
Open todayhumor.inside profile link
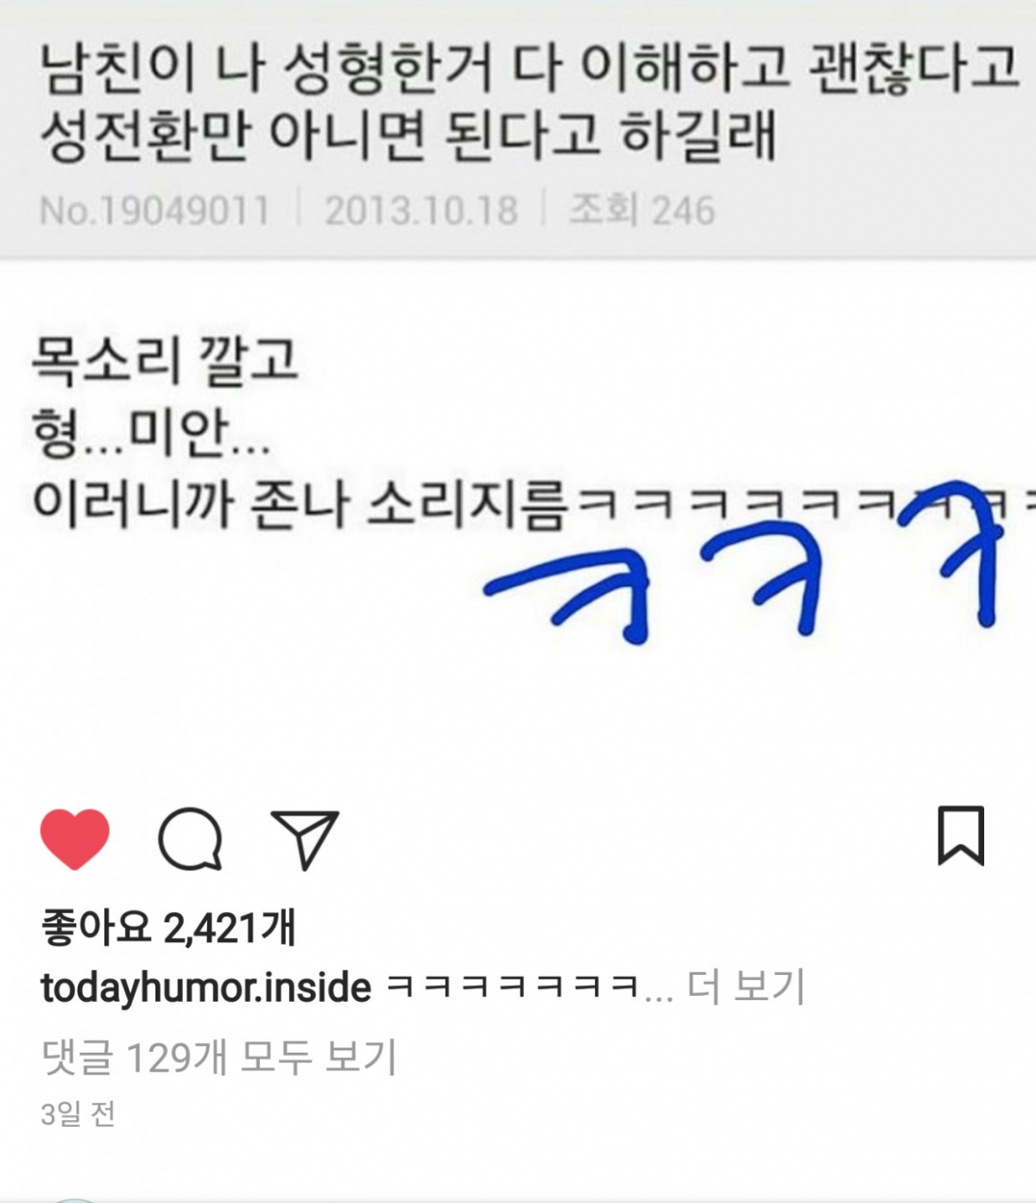[206, 987]
